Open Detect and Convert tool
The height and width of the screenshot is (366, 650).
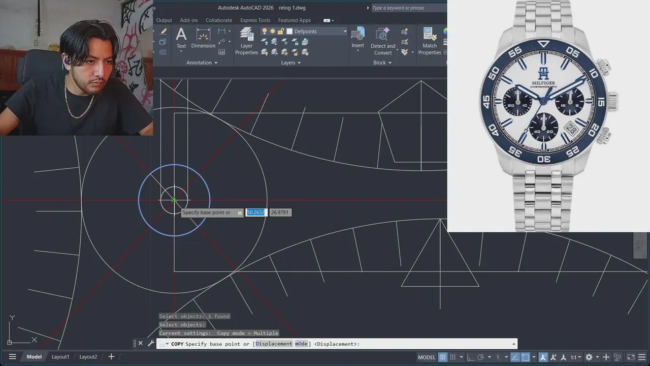click(382, 41)
